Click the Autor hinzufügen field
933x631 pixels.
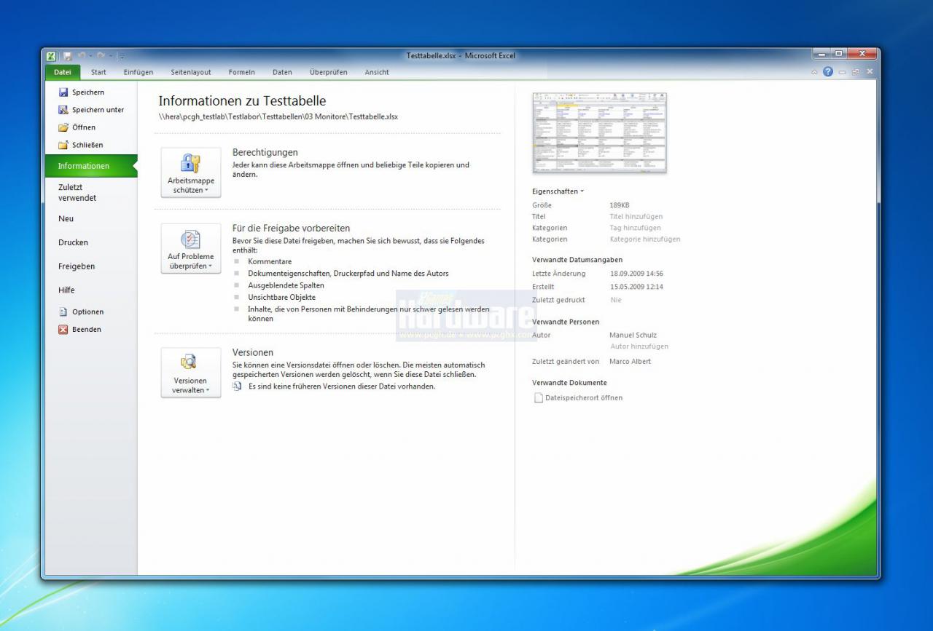(x=639, y=346)
